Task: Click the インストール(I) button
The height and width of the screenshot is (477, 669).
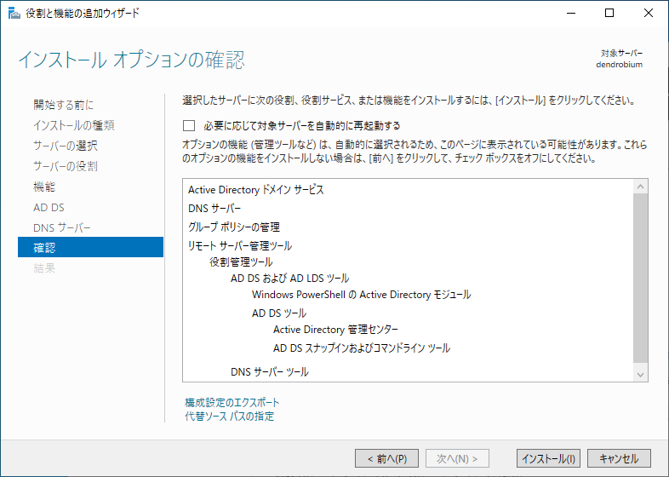Action: 548,458
